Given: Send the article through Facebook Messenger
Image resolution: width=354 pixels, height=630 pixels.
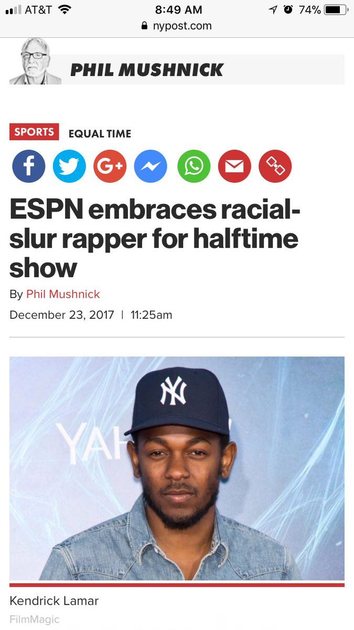Looking at the screenshot, I should coord(151,166).
